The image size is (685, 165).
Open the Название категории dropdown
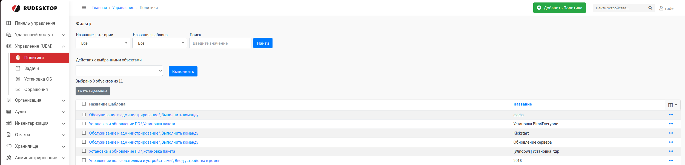(x=103, y=43)
